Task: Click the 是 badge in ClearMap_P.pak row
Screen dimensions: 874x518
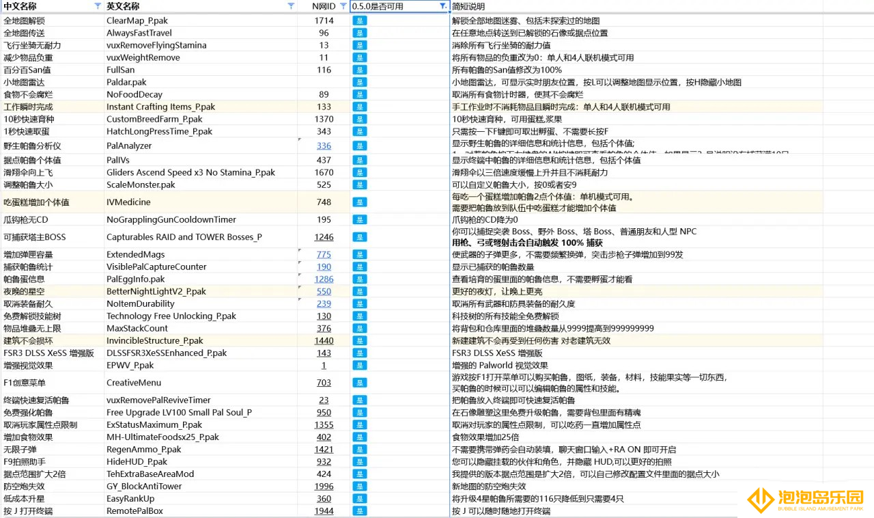Action: click(x=360, y=21)
